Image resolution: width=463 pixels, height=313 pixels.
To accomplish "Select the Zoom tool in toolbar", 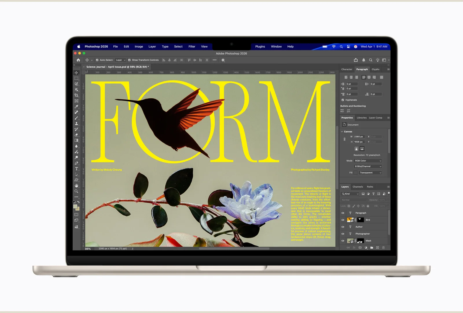I will 76,191.
